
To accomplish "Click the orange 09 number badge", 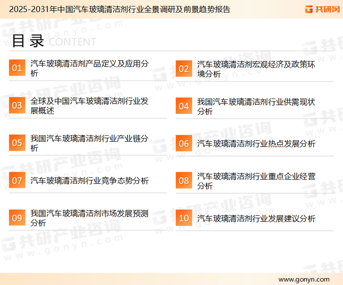I will point(17,218).
